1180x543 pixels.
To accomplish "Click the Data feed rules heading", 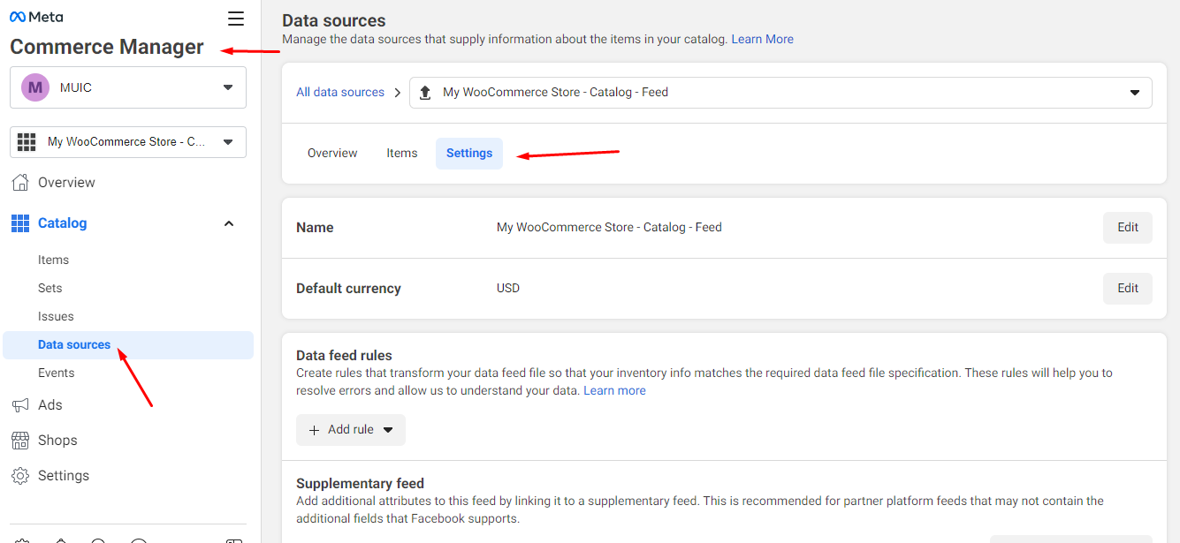I will 344,356.
